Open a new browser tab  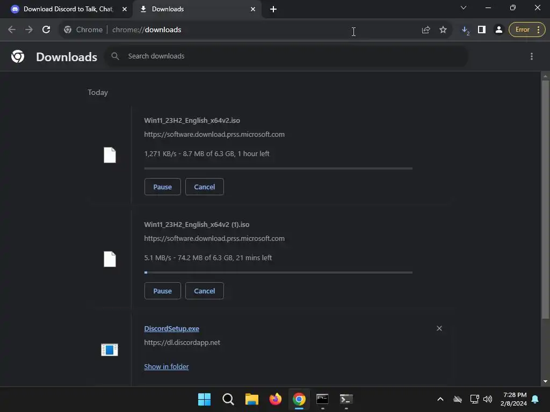273,10
